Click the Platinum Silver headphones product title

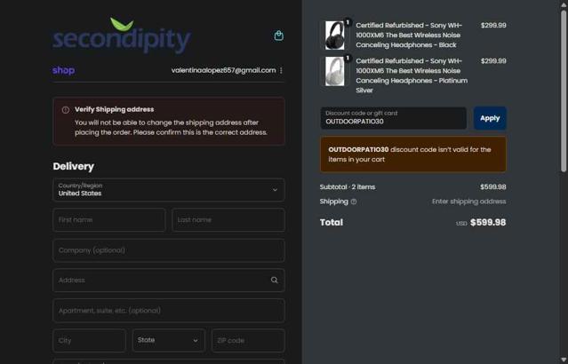(x=412, y=75)
